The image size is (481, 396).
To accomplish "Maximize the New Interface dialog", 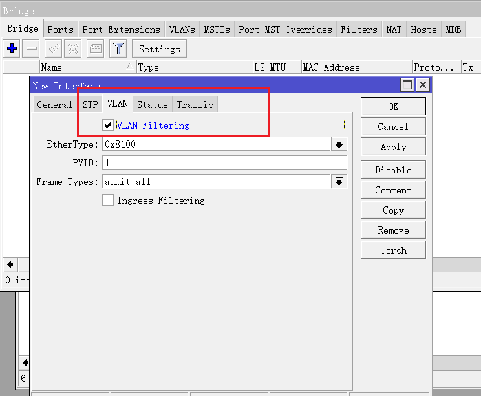I will click(407, 85).
